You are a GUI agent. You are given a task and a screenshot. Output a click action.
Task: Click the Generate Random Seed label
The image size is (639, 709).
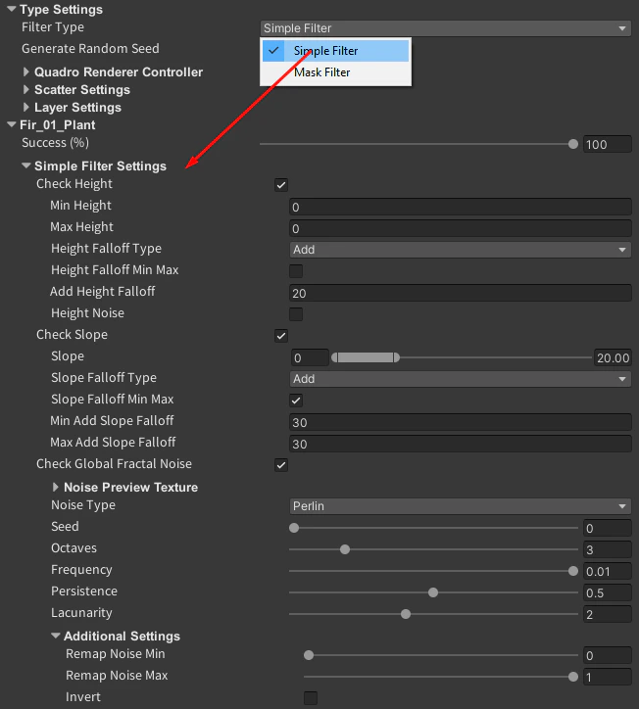click(90, 48)
